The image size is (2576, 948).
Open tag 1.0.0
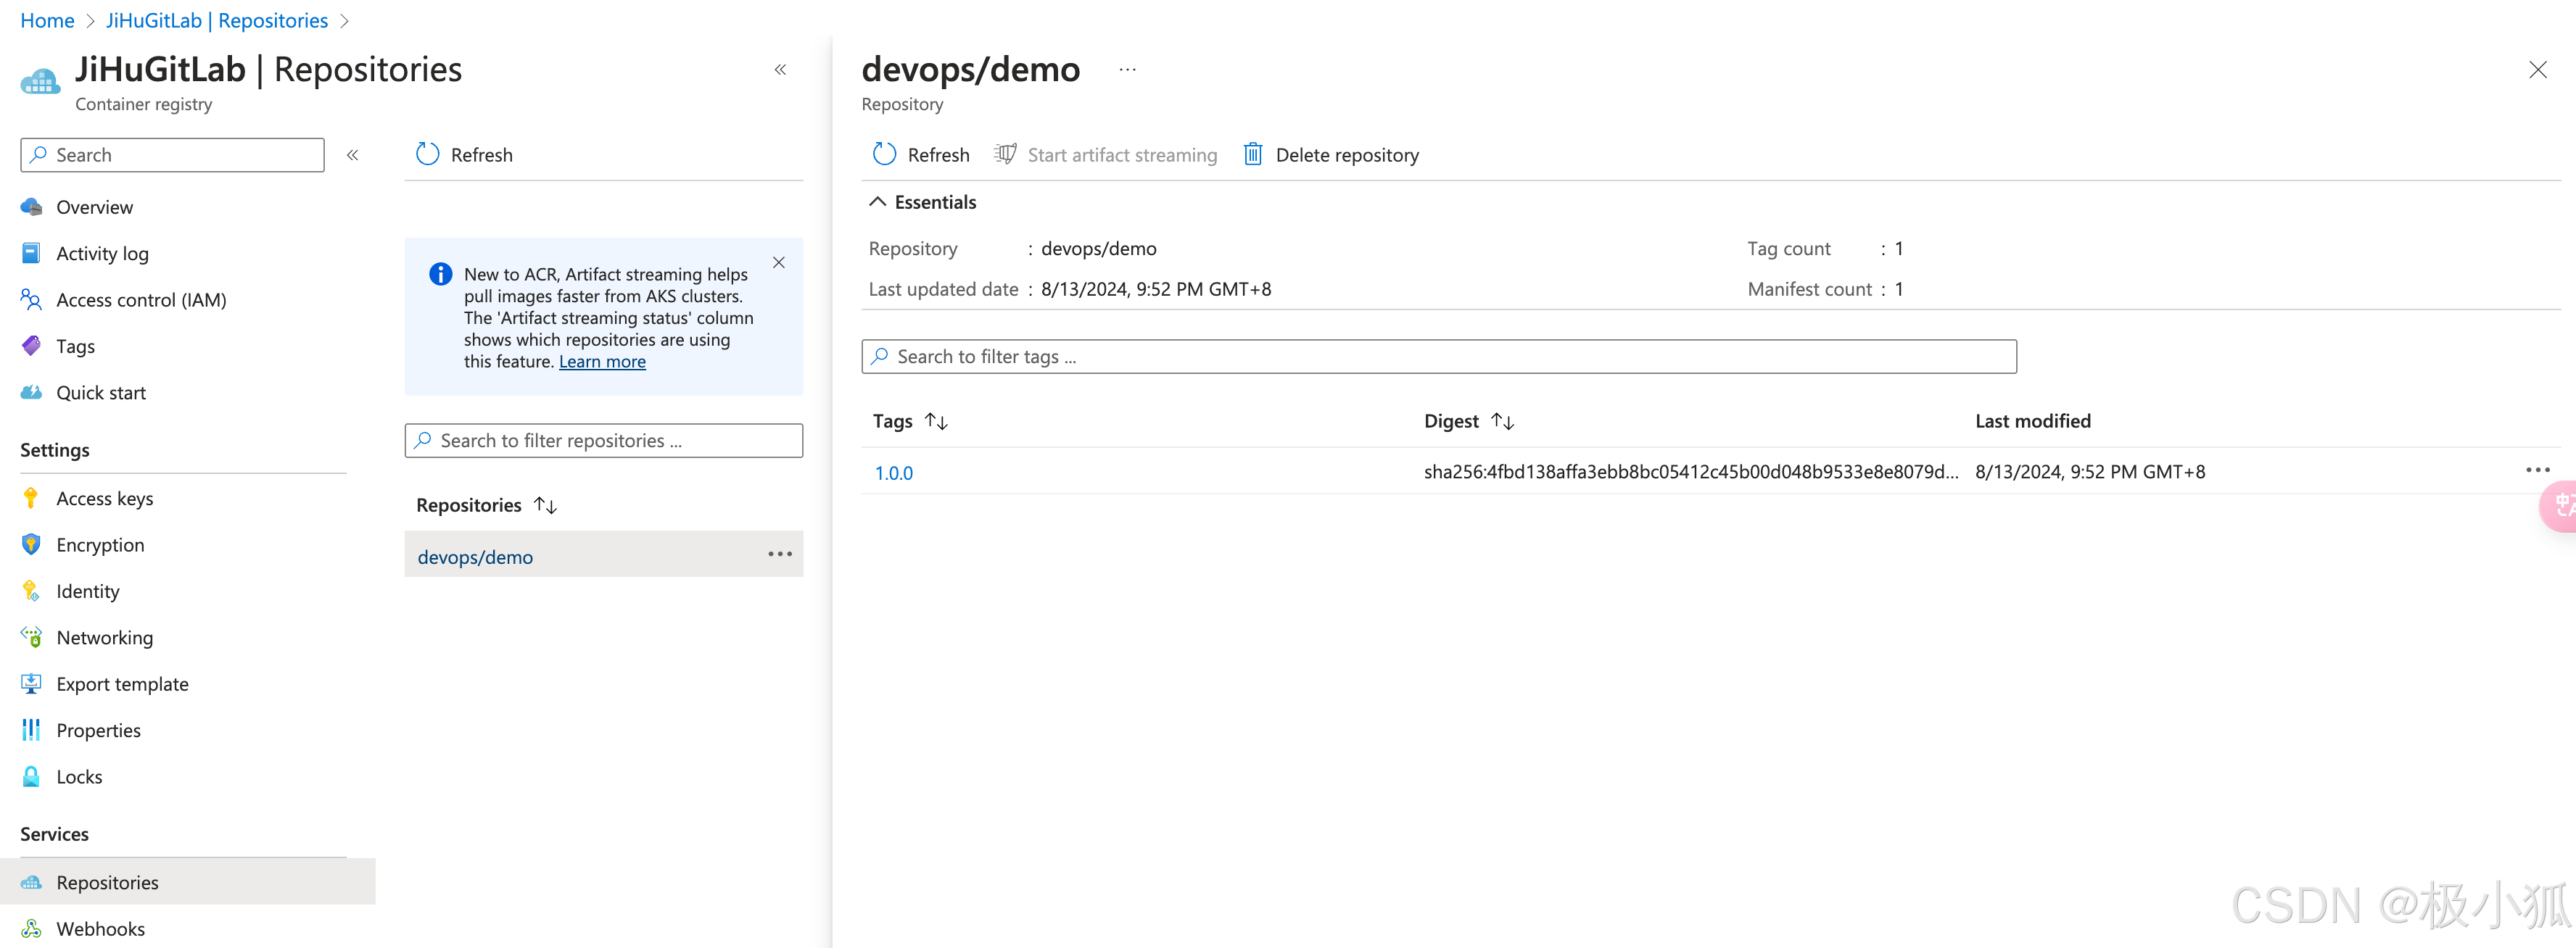894,473
